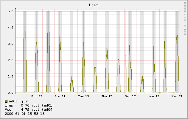This screenshot has width=188, height=119.
Task: Select the "Tue 13" date label
Action: 83,96
